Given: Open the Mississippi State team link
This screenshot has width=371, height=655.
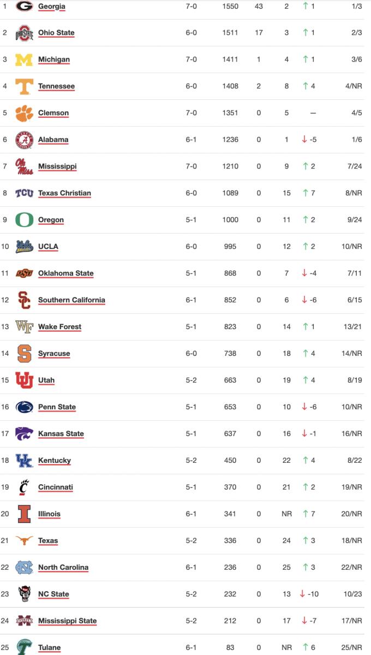Looking at the screenshot, I should [67, 621].
